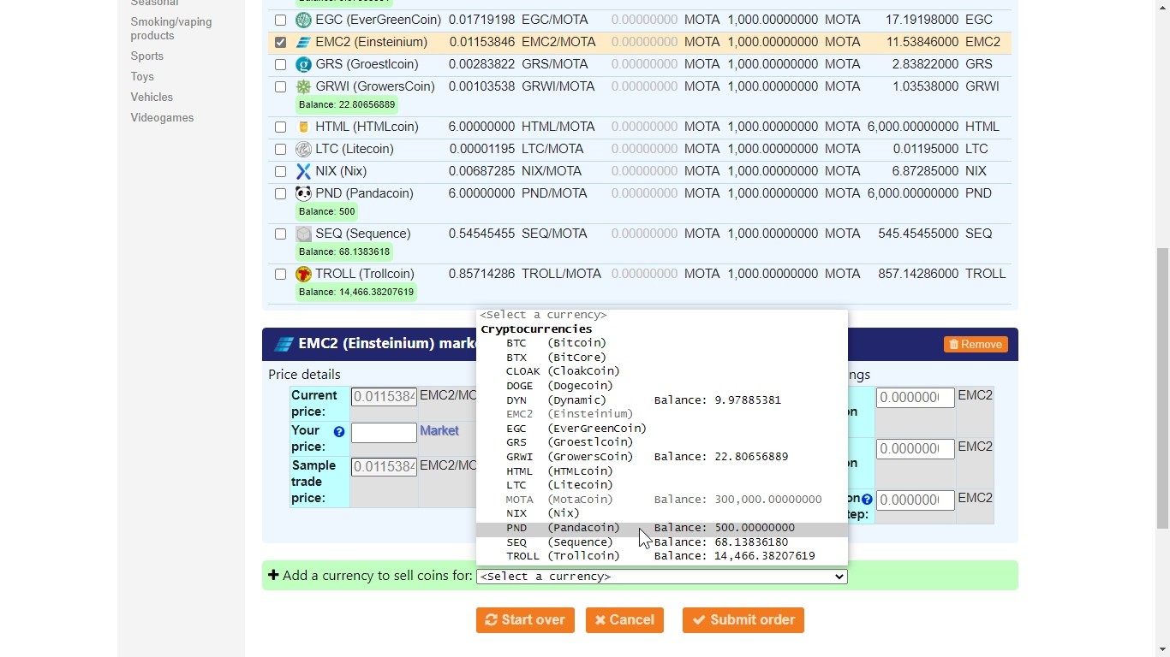Click the Your price input field

click(x=384, y=432)
